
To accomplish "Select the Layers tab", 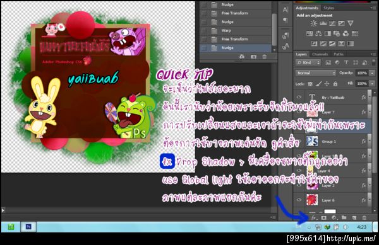I will point(301,54).
